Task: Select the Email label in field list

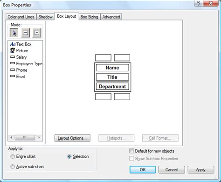Action: (21, 76)
